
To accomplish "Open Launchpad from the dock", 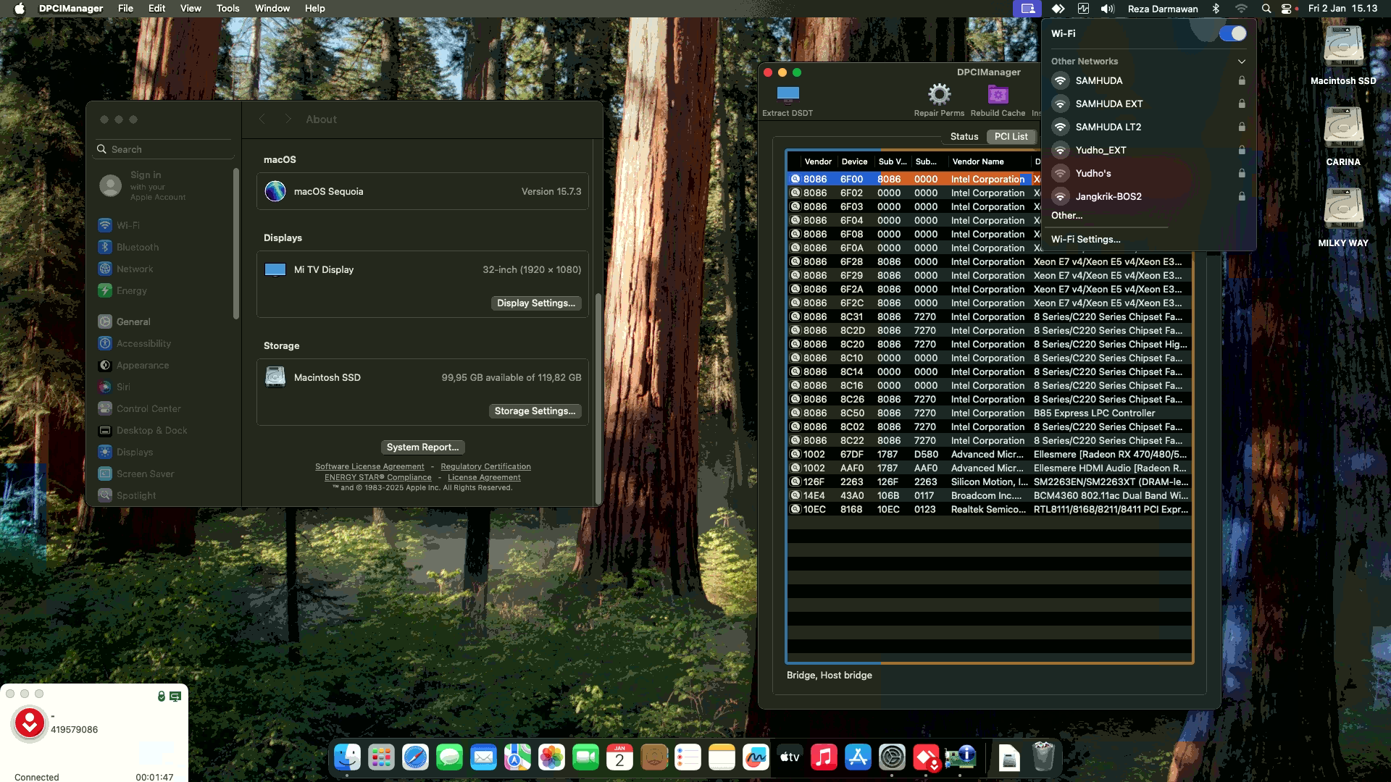I will tap(381, 757).
